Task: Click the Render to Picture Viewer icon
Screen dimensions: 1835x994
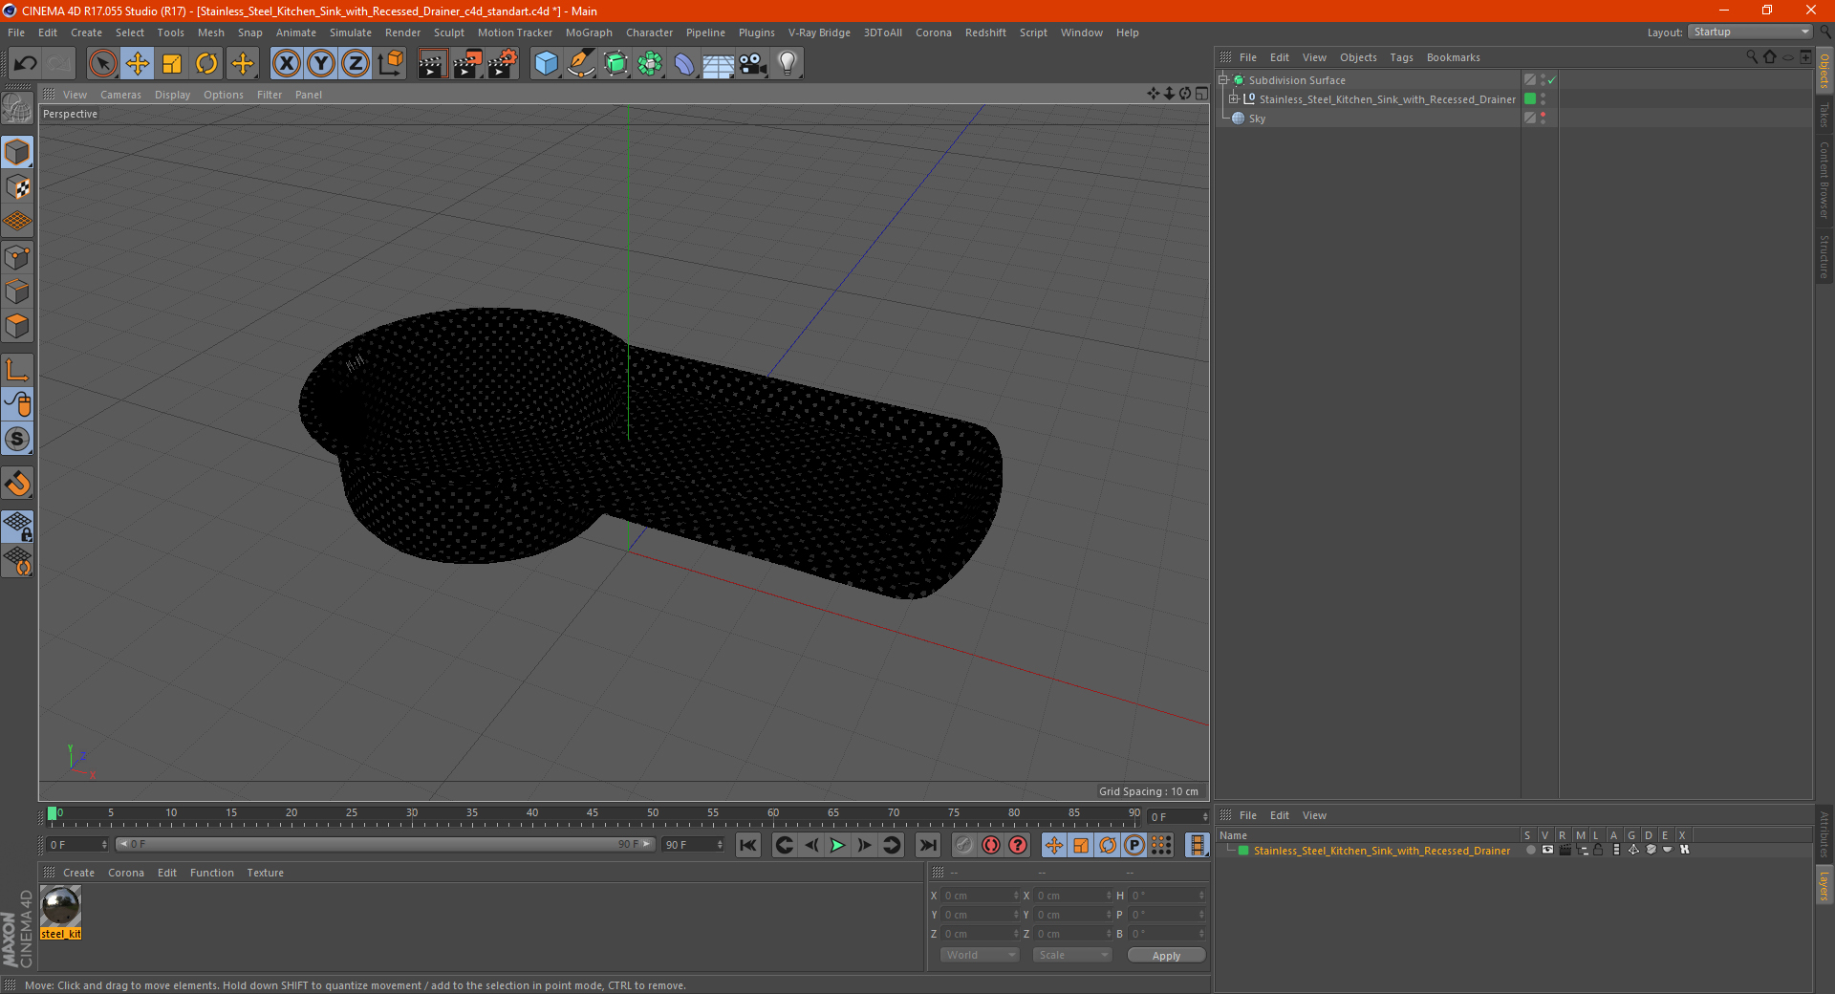Action: pos(467,64)
